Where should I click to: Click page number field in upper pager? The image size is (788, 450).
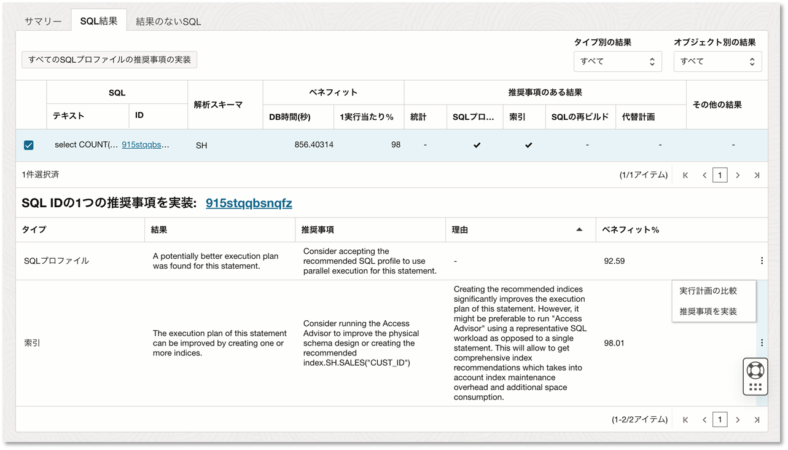720,175
